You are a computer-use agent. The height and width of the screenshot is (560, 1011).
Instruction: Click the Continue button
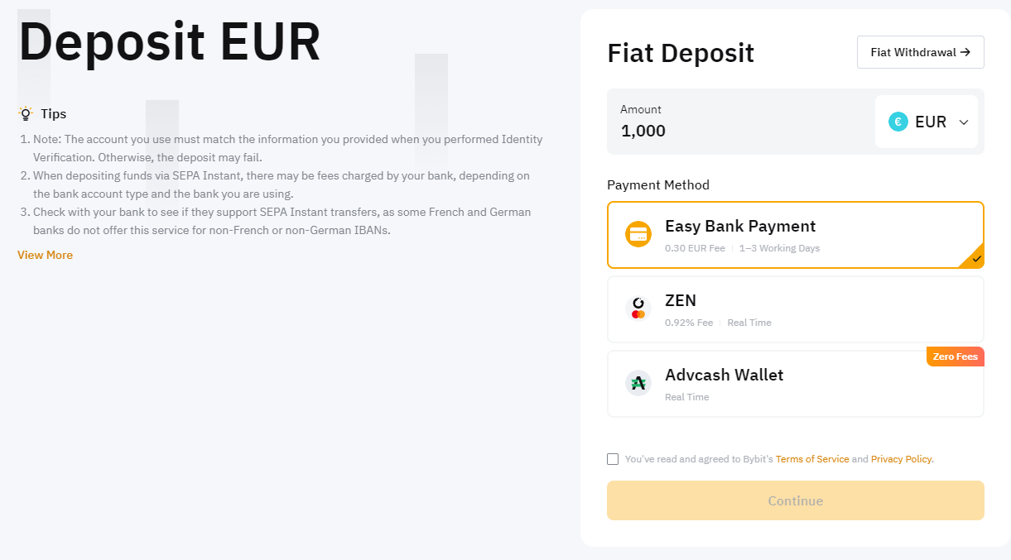(x=796, y=500)
